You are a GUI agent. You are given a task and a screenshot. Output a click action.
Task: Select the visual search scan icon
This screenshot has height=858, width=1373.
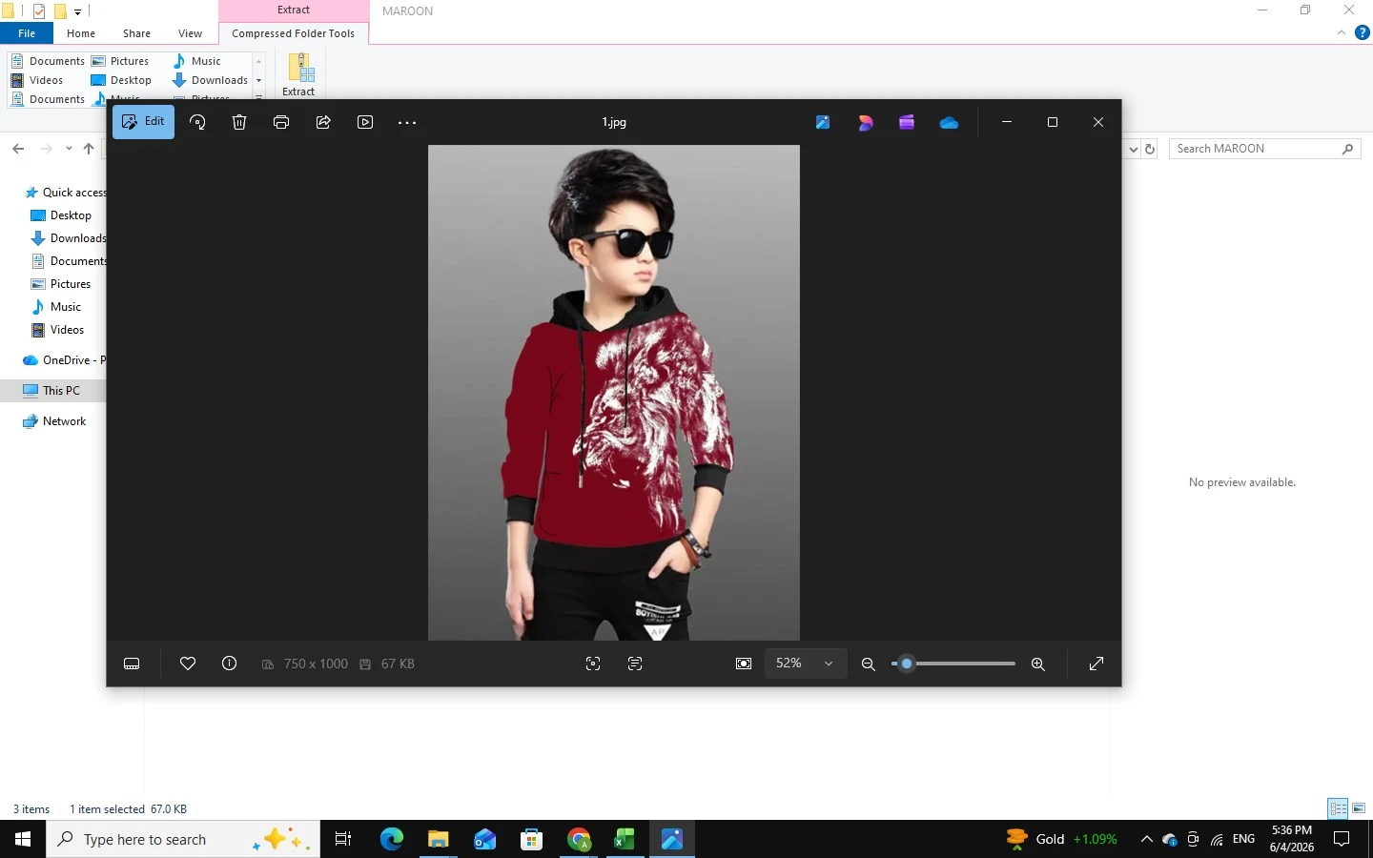tap(593, 664)
